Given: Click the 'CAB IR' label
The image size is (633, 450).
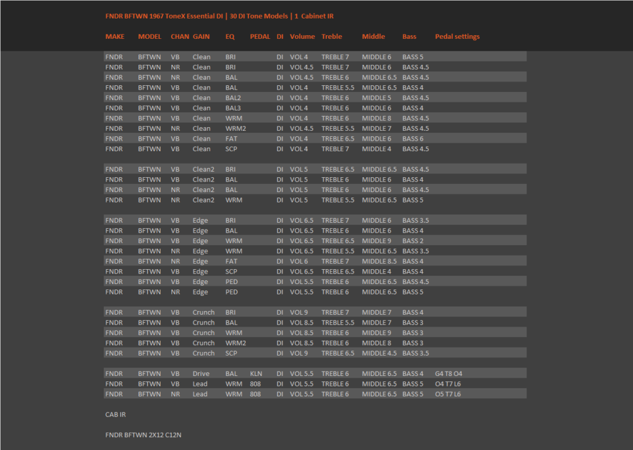Looking at the screenshot, I should click(x=116, y=415).
